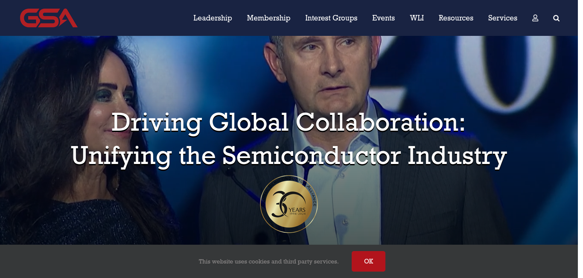Viewport: 583px width, 278px height.
Task: Open the Services menu
Action: [x=503, y=18]
